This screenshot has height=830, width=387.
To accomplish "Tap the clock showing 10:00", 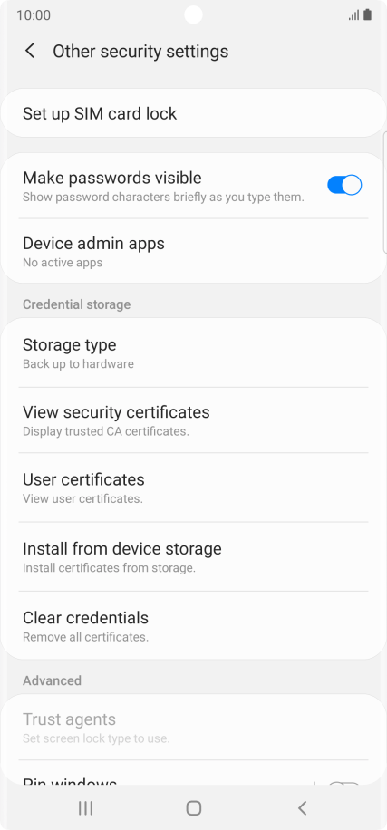I will (34, 15).
